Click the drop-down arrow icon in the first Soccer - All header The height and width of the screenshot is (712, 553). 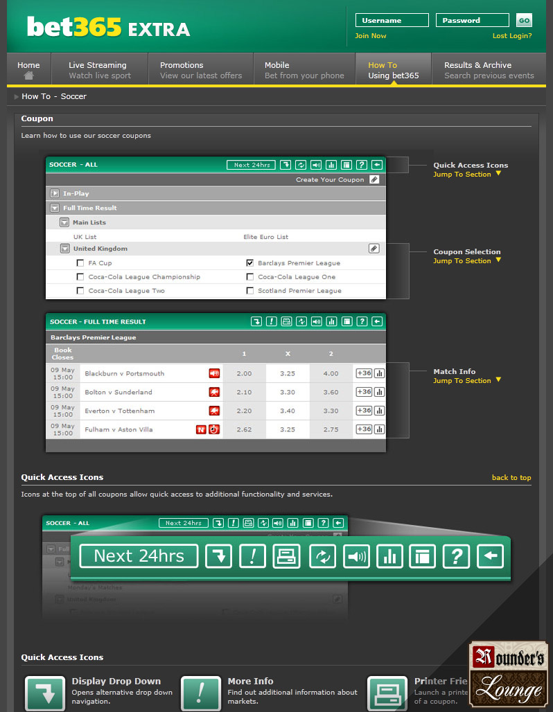(286, 165)
